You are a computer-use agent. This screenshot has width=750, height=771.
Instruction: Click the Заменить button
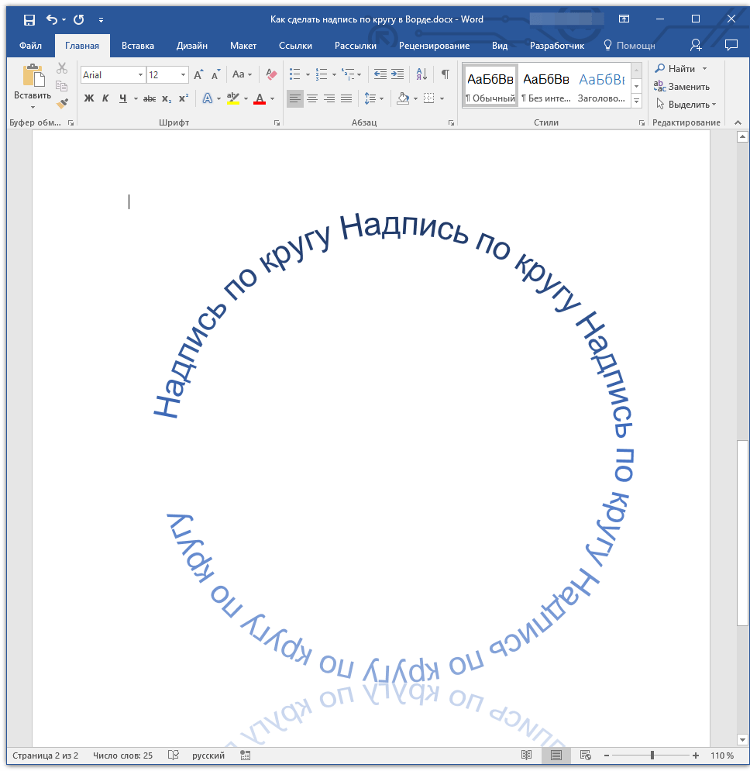[x=682, y=87]
